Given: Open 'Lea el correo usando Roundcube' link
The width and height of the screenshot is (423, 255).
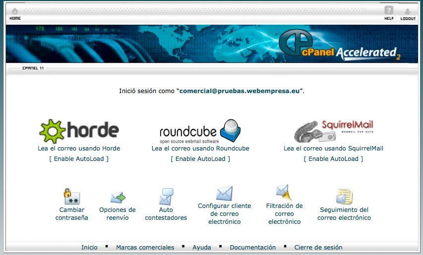Looking at the screenshot, I should (x=200, y=149).
